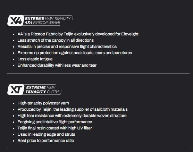Click the Extreme High Tenacity 4X4 Ripstop Weave heading
The width and height of the screenshot is (193, 152).
[48, 20]
